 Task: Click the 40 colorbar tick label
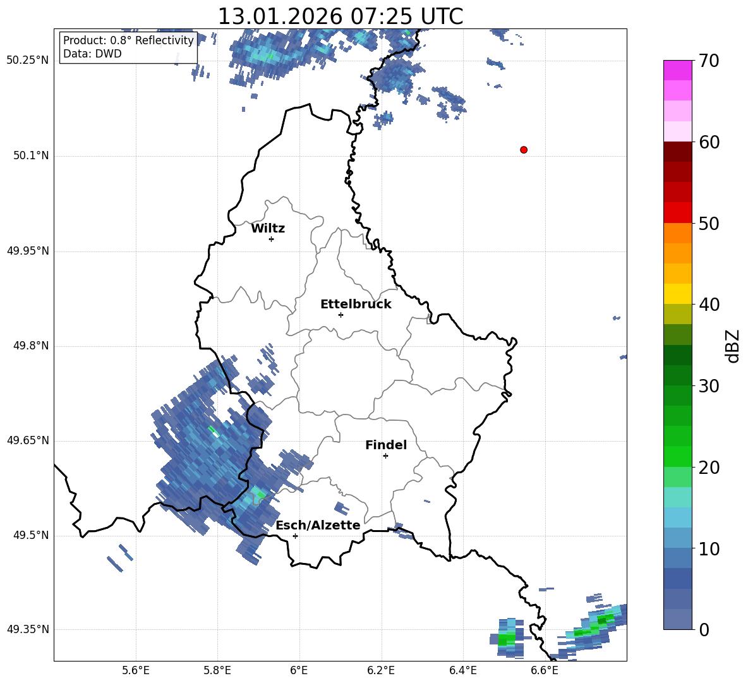709,305
